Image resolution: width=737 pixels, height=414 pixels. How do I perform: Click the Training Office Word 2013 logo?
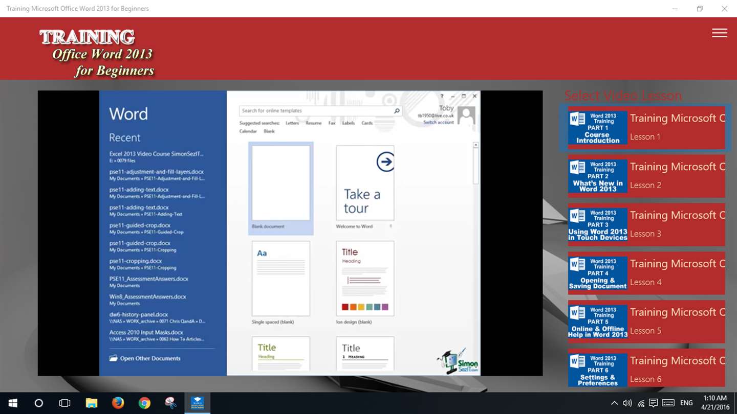click(97, 53)
